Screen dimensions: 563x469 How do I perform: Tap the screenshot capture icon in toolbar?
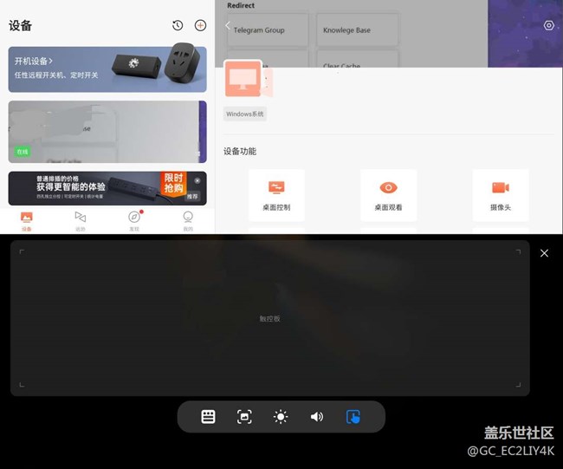[244, 417]
